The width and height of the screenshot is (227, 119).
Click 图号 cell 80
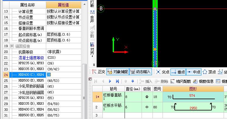(157, 107)
